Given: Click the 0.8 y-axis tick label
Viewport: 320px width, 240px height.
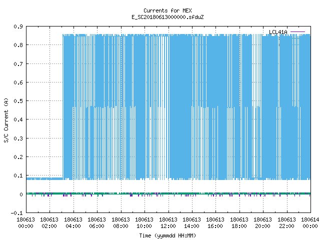Looking at the screenshot, I should (x=18, y=45).
